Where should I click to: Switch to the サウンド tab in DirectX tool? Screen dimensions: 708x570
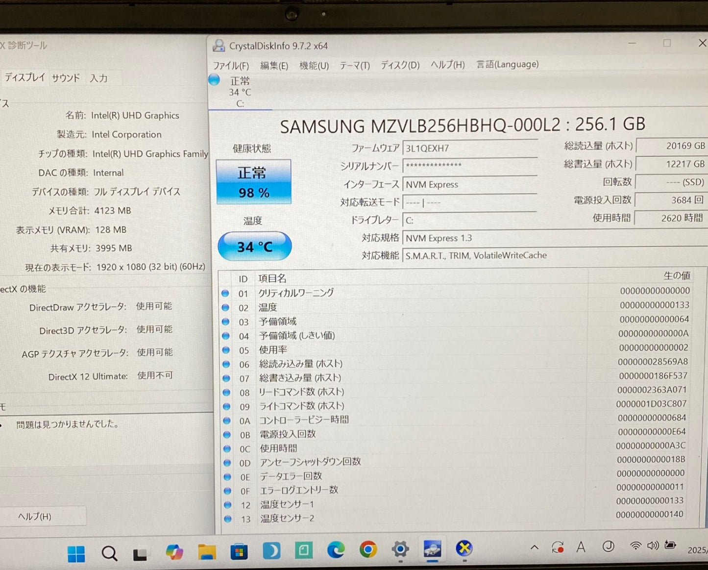pos(66,77)
